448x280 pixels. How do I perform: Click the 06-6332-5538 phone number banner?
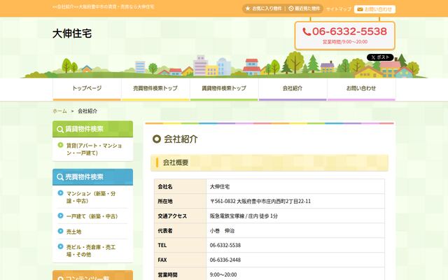[x=345, y=36]
